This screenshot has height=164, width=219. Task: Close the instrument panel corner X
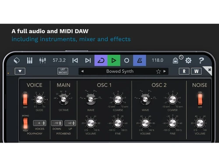tap(209, 70)
